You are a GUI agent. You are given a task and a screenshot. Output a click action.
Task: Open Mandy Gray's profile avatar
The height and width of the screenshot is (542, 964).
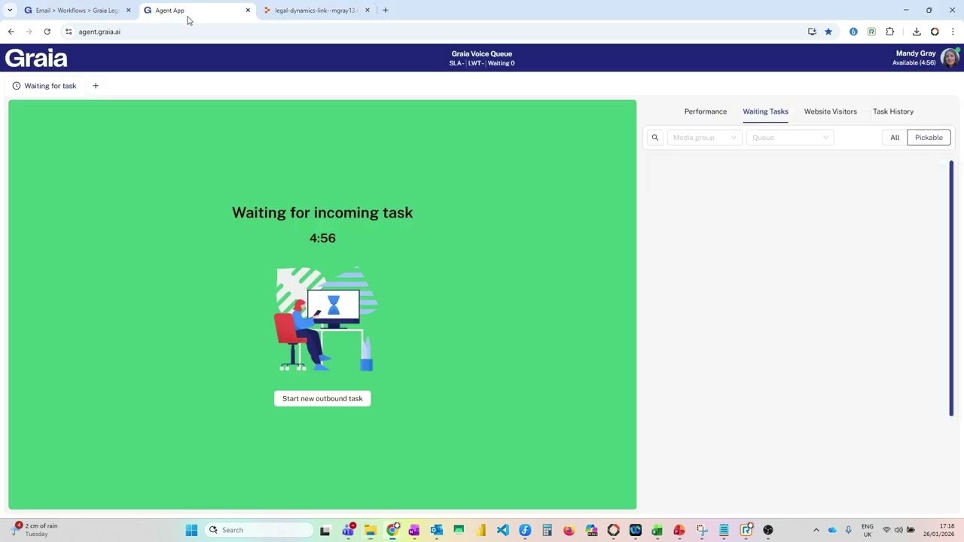950,58
